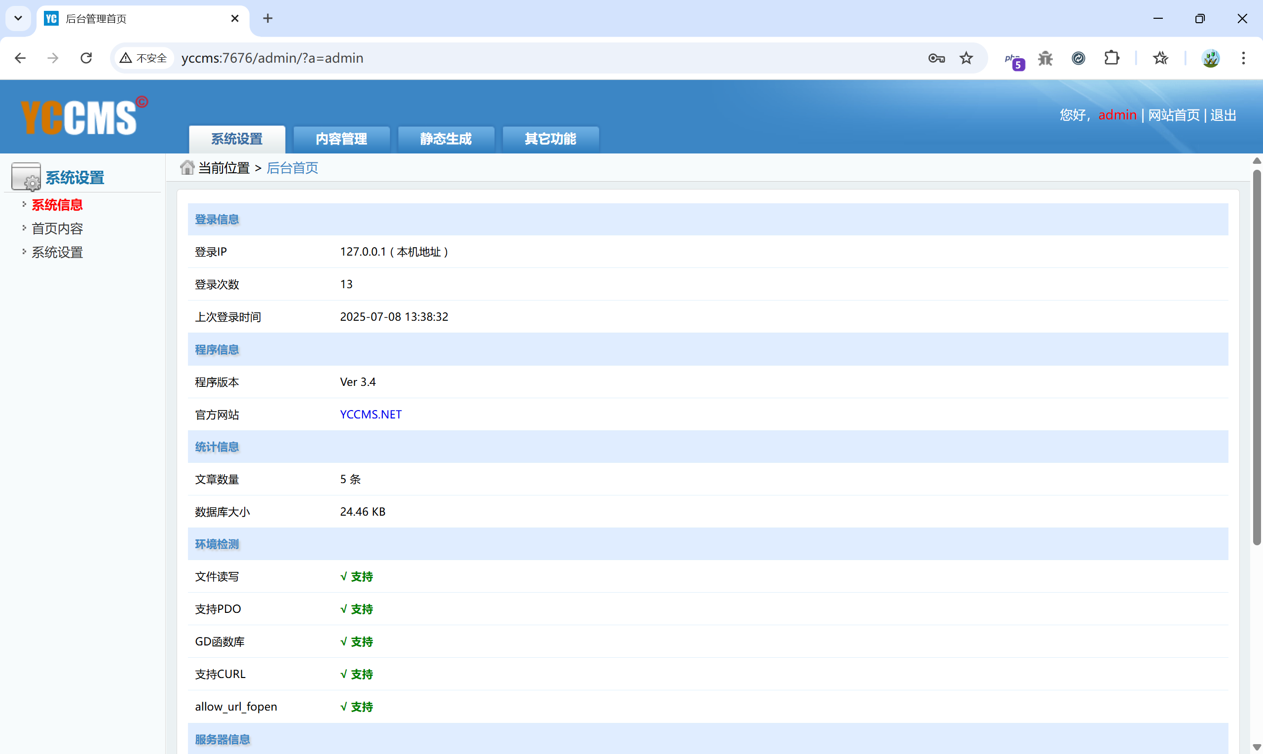Click the page vertical scrollbar down arrow

tap(1257, 747)
